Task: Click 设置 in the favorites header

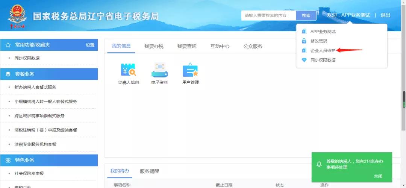Action: coord(90,45)
